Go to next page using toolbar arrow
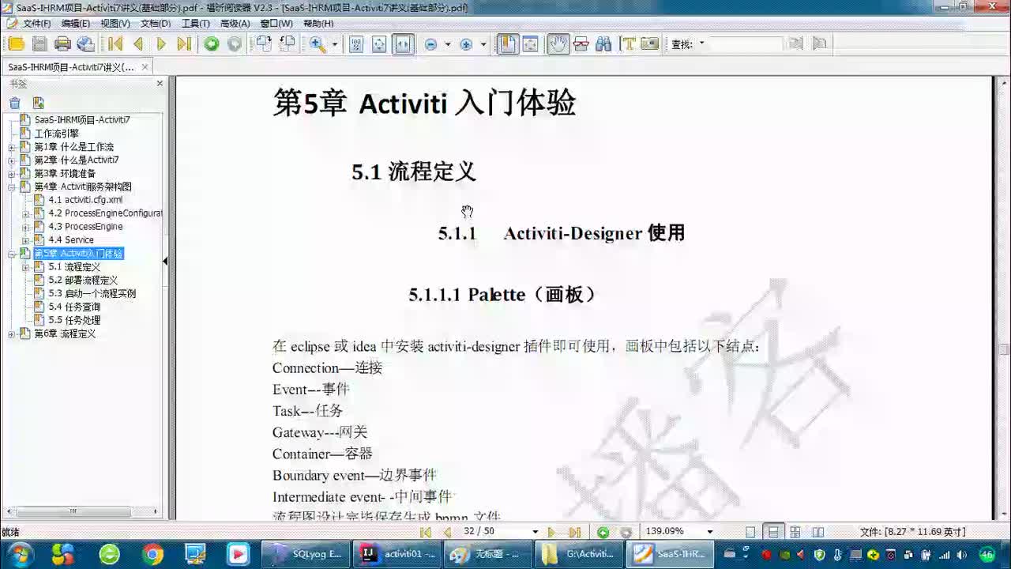 (x=161, y=44)
